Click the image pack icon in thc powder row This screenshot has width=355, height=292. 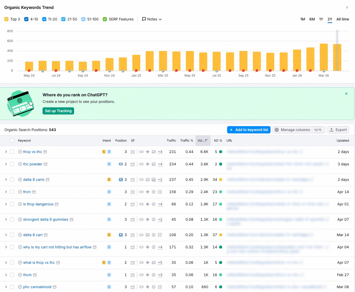click(x=153, y=164)
